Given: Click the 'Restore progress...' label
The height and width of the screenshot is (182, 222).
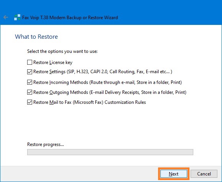Looking at the screenshot, I should click(x=46, y=144).
